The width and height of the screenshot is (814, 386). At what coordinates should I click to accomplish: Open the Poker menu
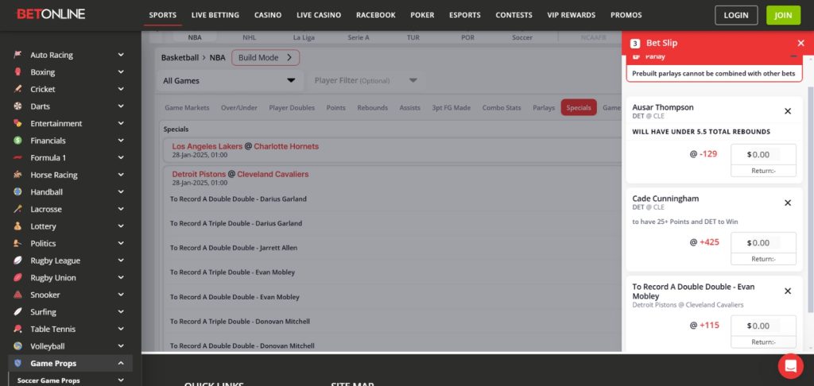422,15
